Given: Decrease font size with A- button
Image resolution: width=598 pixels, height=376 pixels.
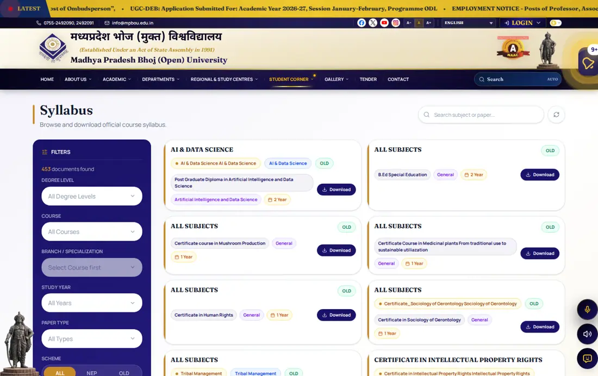Looking at the screenshot, I should [408, 23].
